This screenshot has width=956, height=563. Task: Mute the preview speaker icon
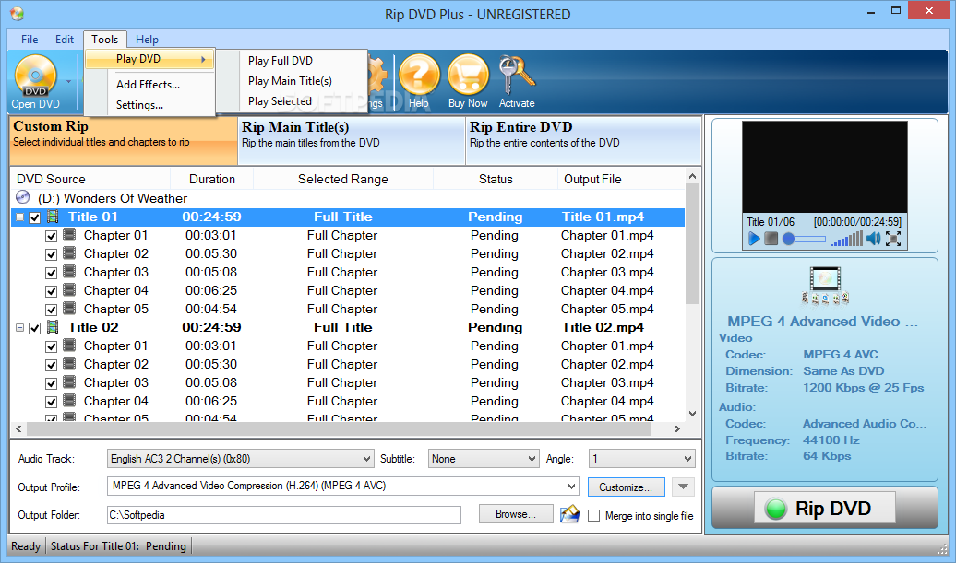[874, 239]
